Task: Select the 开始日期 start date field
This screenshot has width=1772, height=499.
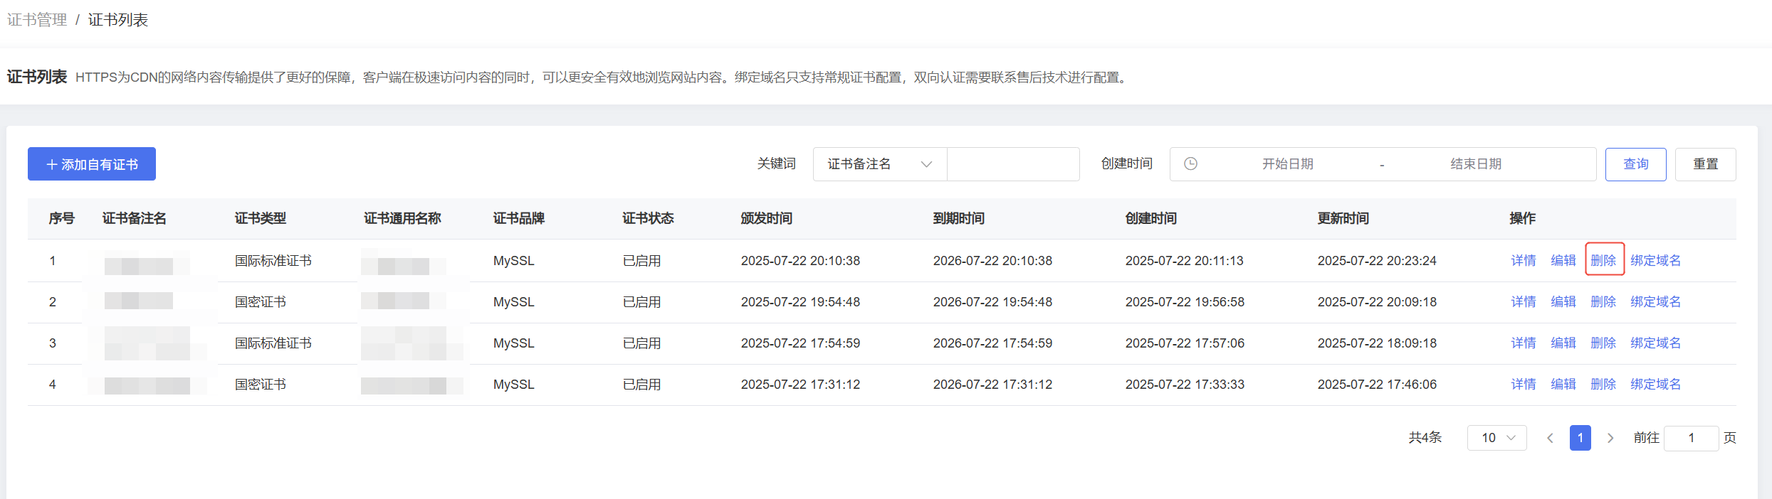Action: coord(1287,164)
